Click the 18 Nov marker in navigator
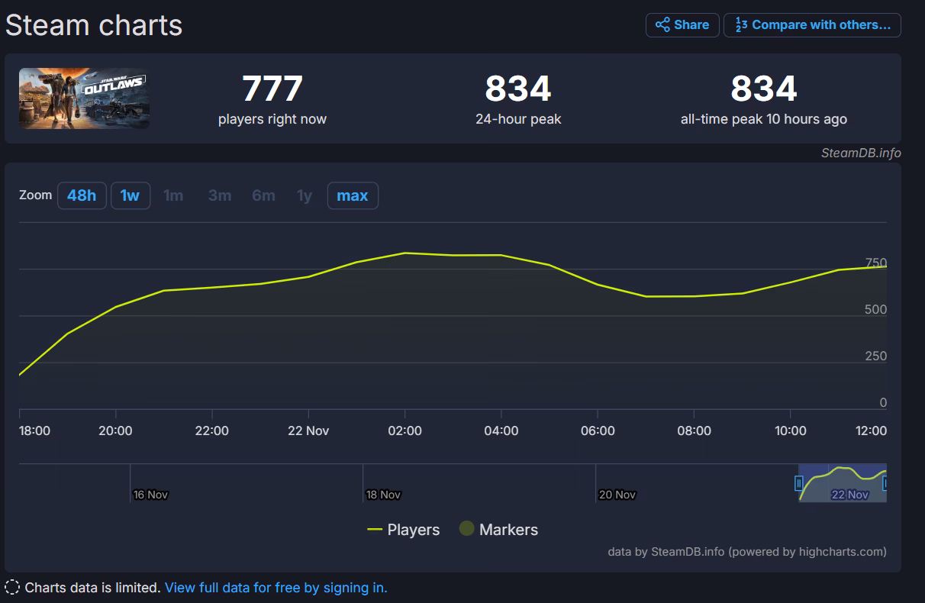 point(383,495)
